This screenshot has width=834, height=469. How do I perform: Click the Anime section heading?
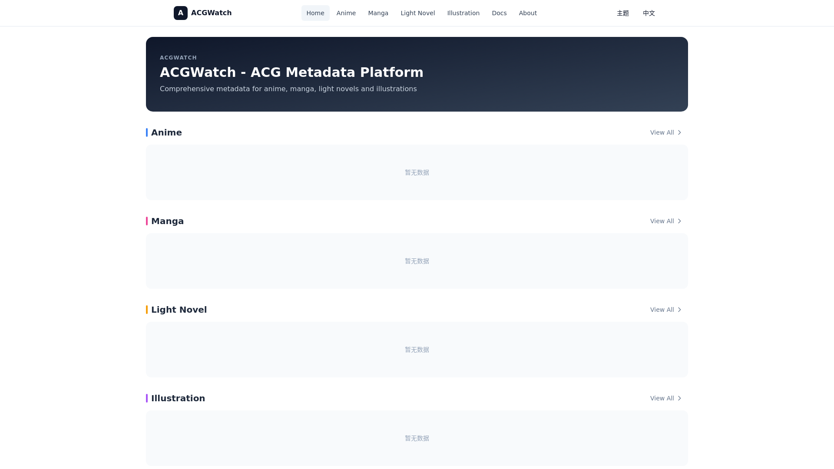point(166,132)
